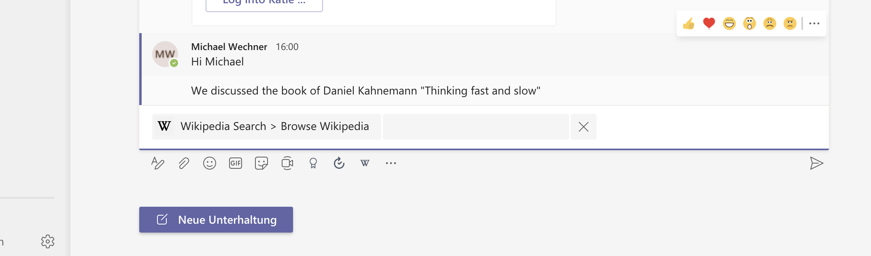
Task: React with a heart emoji
Action: click(708, 23)
